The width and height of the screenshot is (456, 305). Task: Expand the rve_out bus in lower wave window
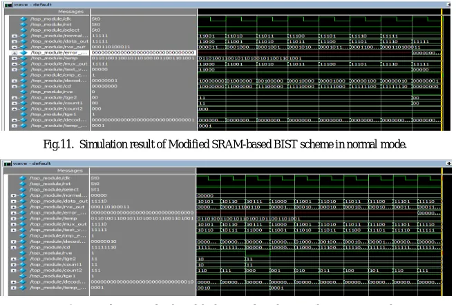point(13,207)
